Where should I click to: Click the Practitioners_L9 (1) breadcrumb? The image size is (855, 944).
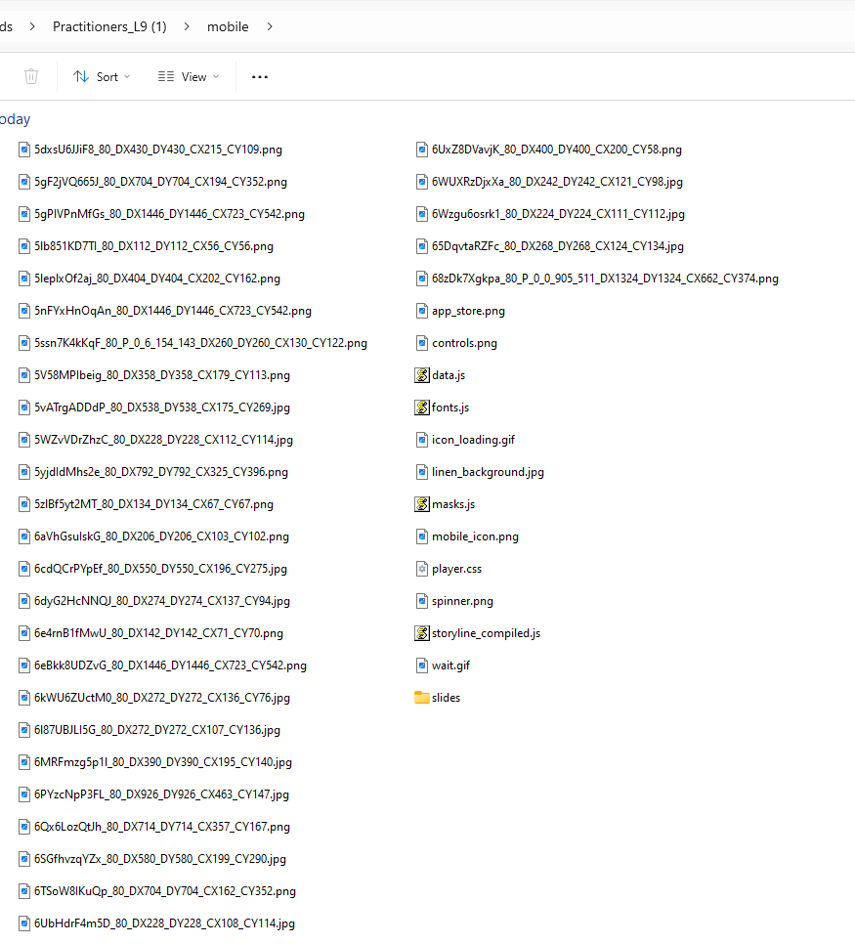(109, 26)
